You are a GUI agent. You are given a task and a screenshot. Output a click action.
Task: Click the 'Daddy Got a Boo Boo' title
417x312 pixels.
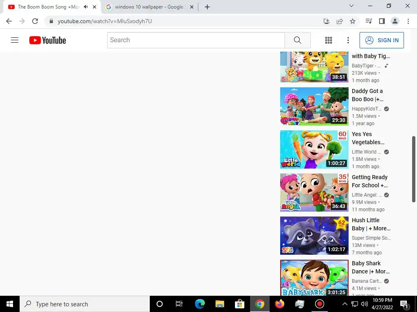(368, 95)
